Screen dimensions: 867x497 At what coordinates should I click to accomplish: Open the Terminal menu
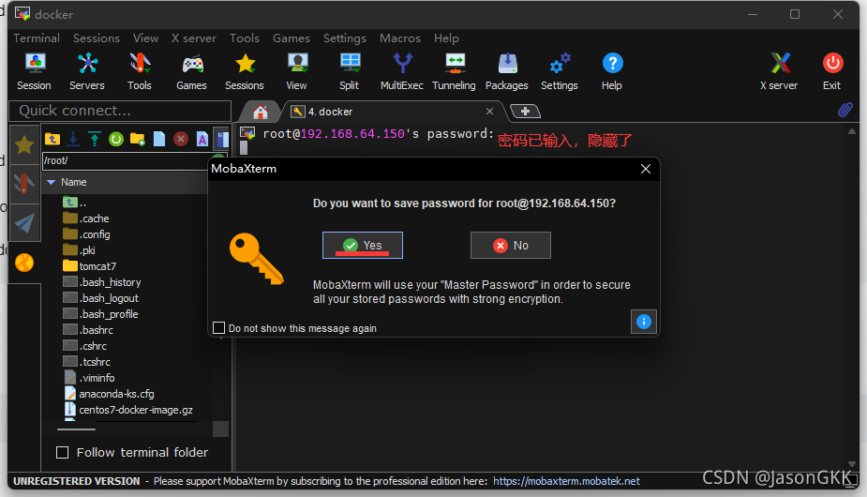[37, 38]
